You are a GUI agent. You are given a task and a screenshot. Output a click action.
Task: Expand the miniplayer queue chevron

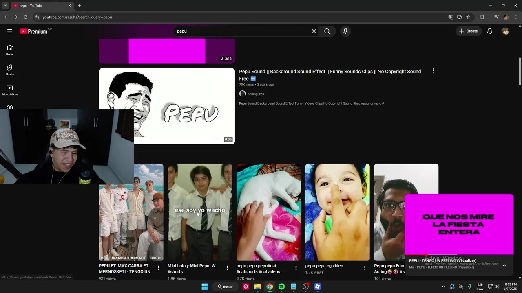[x=504, y=265]
